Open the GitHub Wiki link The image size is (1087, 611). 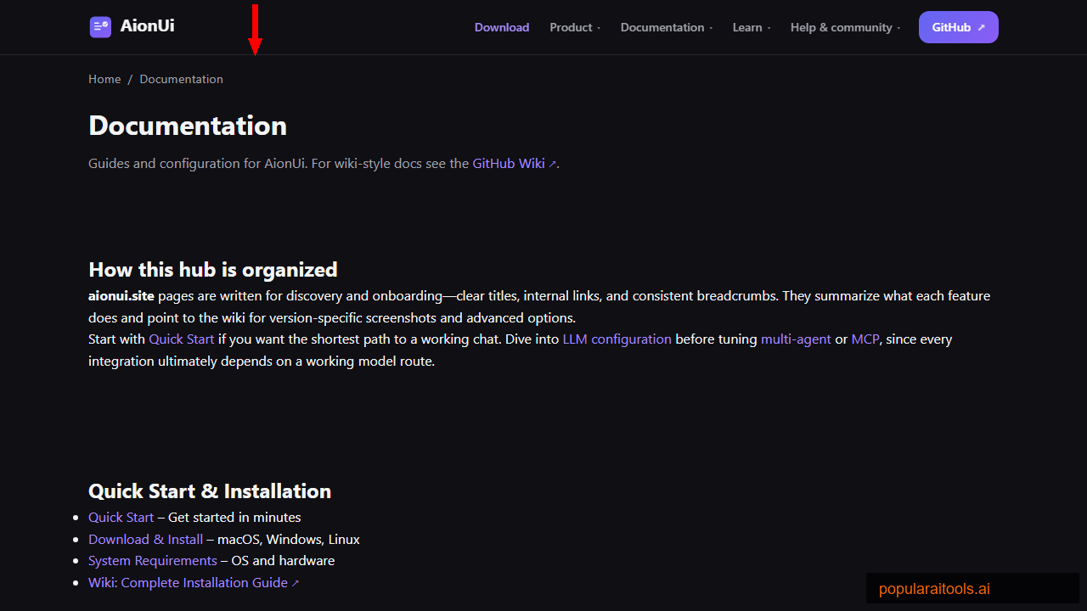tap(507, 163)
